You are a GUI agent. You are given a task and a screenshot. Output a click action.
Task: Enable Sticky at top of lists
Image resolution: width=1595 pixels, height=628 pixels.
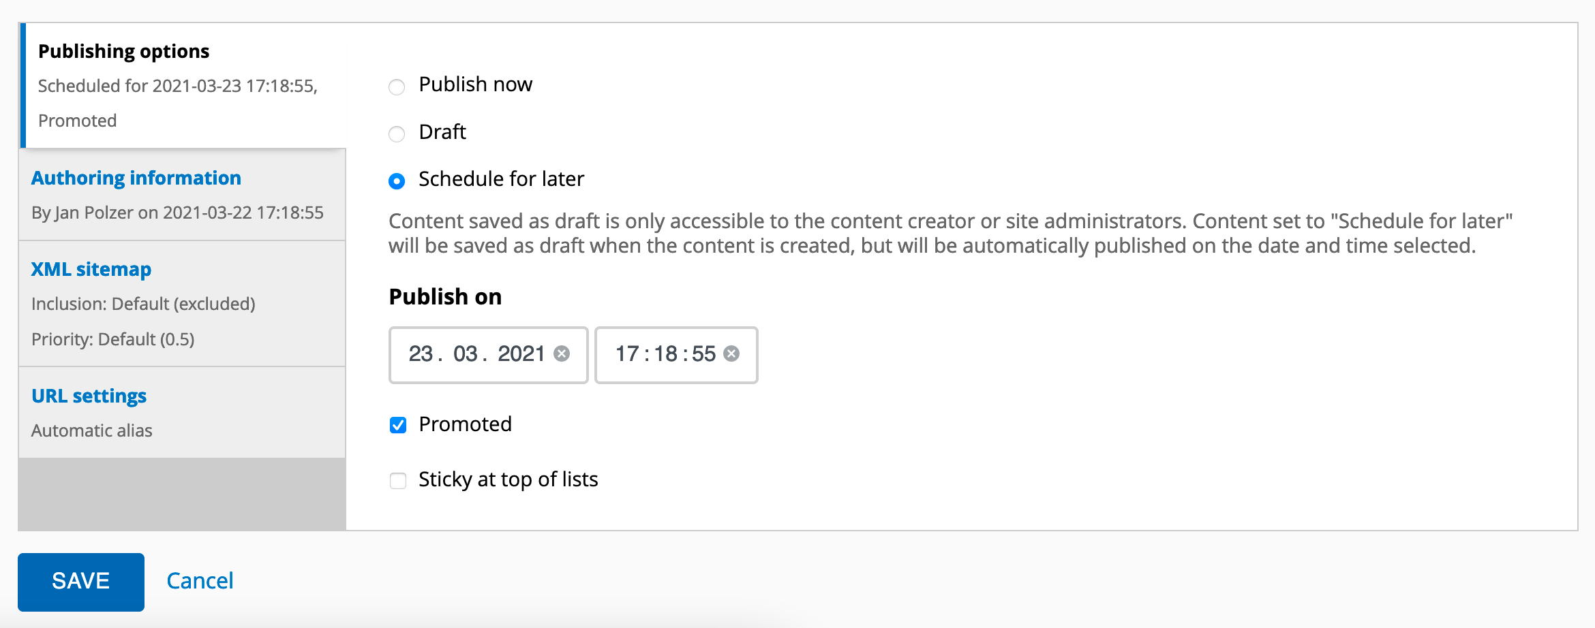(x=397, y=480)
